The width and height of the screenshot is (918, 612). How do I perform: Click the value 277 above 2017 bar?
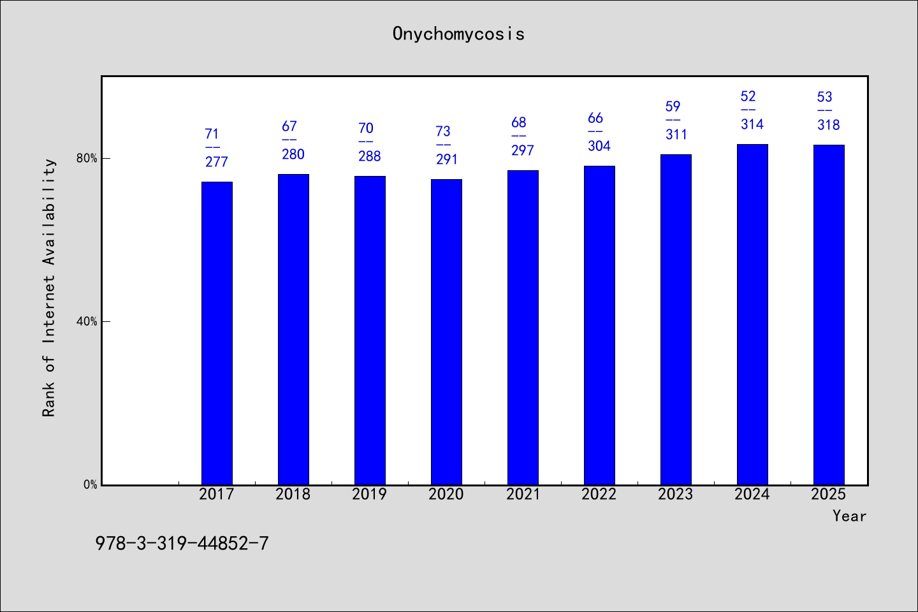217,162
